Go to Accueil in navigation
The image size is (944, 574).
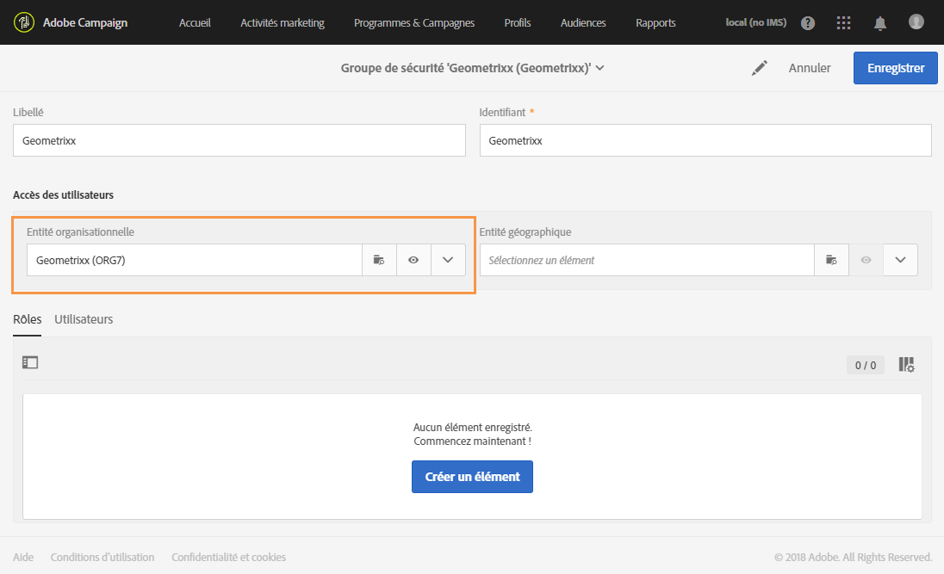coord(195,23)
